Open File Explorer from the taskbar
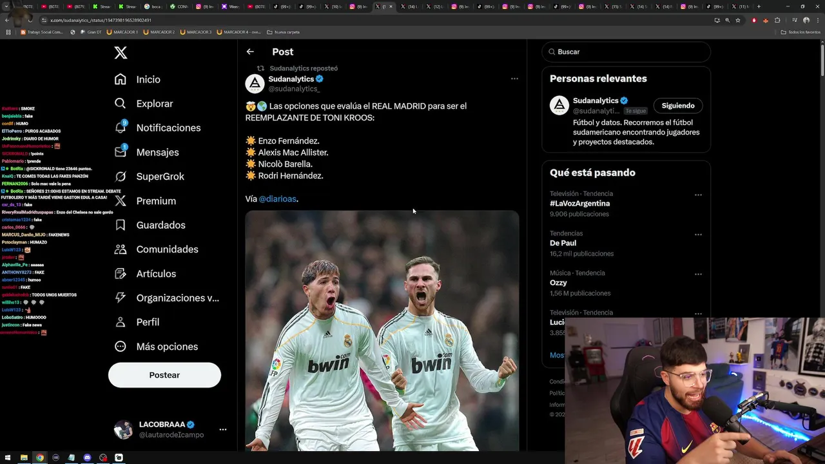Viewport: 825px width, 464px height. 24,458
